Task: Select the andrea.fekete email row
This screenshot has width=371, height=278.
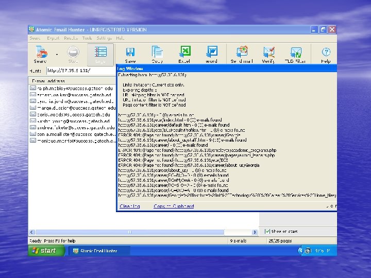Action: [72, 128]
